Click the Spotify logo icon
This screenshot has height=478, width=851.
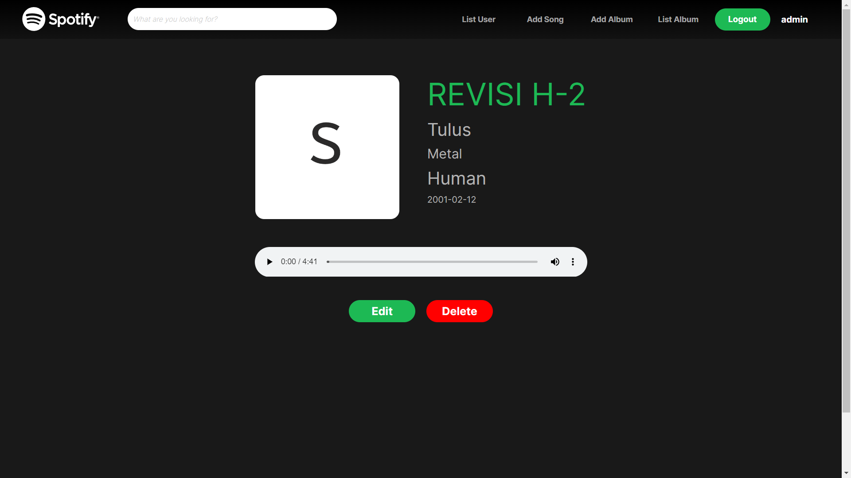(x=34, y=19)
